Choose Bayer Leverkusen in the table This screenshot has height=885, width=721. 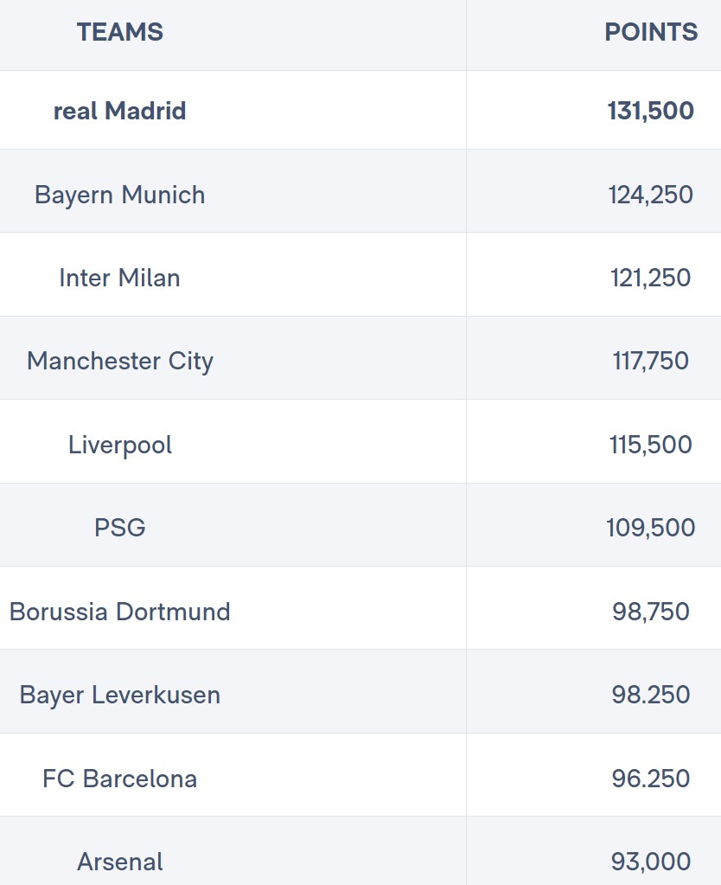[x=120, y=695]
